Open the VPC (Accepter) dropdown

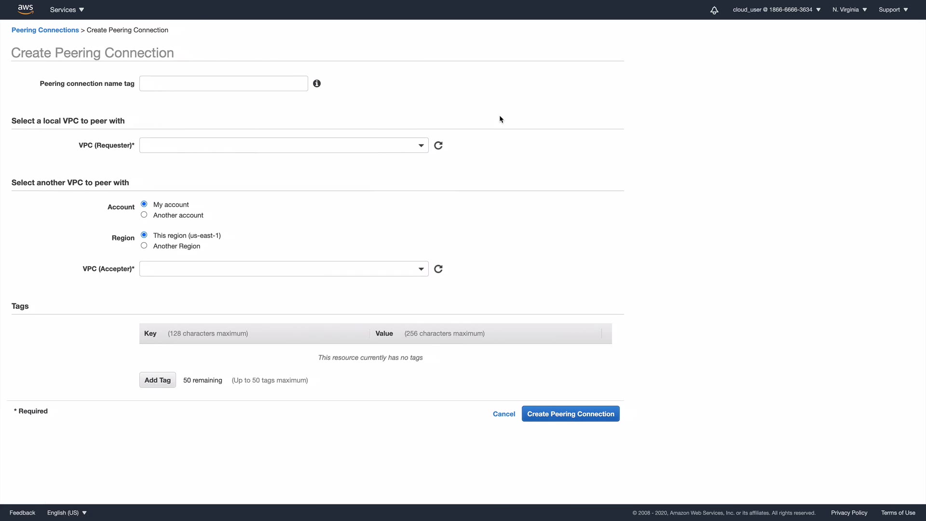(x=284, y=269)
